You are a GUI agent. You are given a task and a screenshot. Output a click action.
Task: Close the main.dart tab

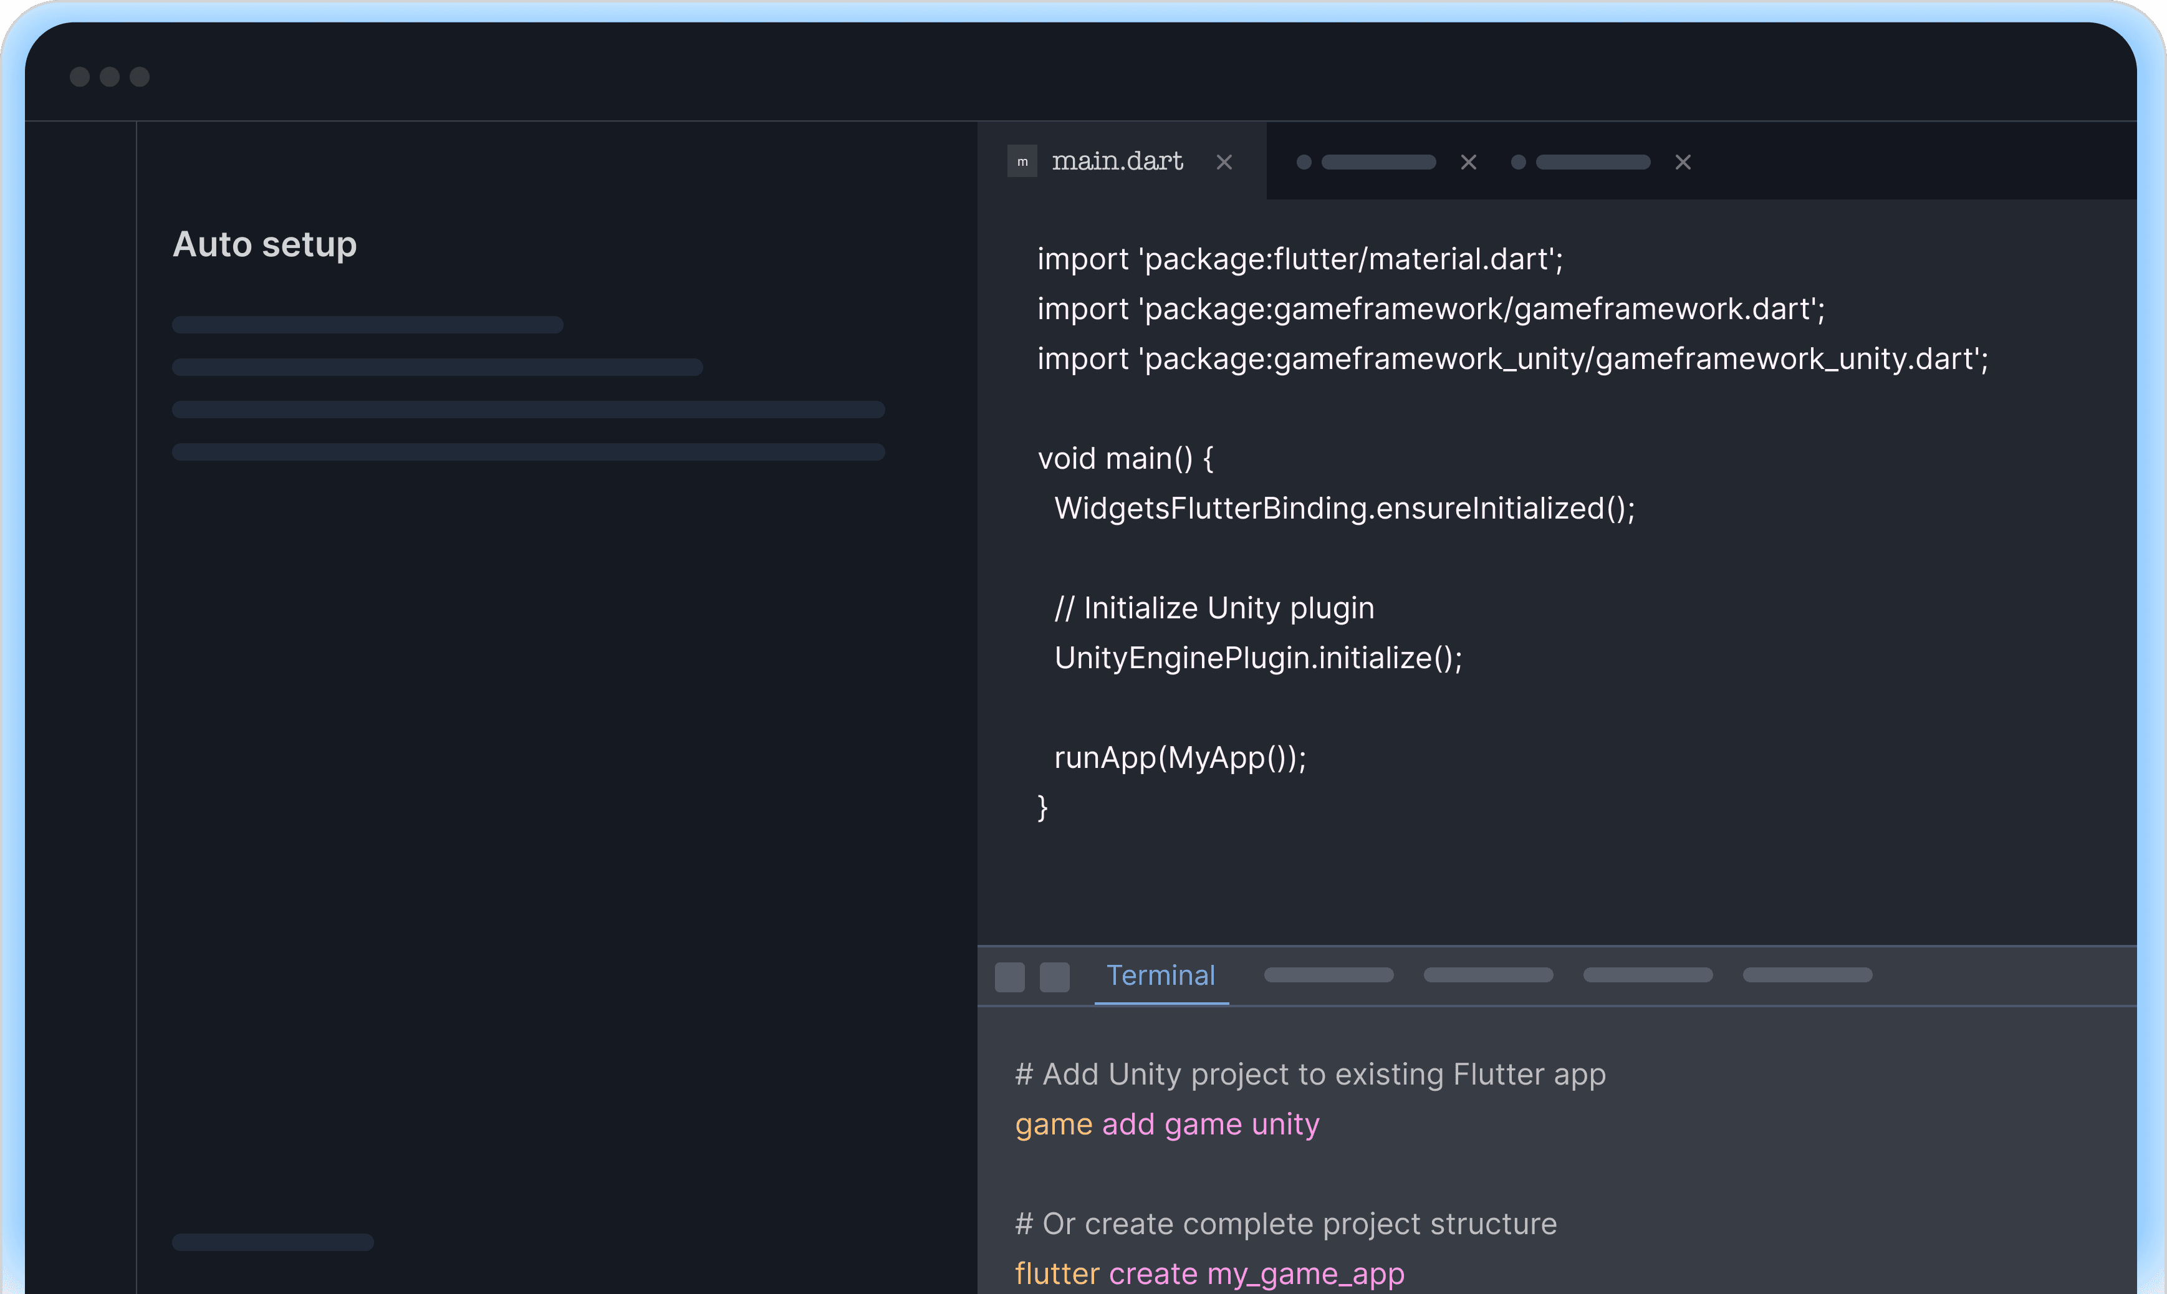coord(1224,162)
